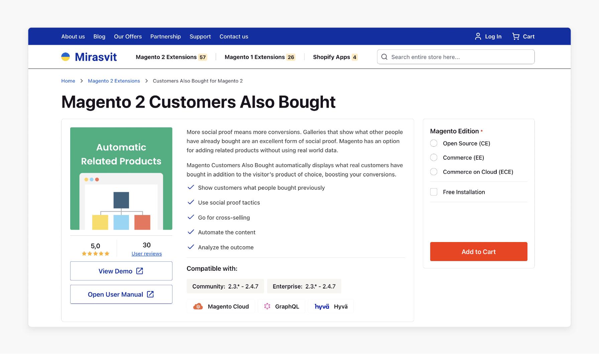Open the About us menu
Viewport: 599px width, 354px height.
(73, 36)
